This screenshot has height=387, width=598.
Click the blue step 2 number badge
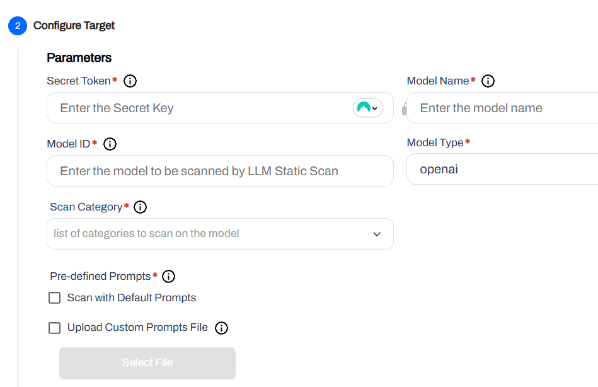[18, 26]
